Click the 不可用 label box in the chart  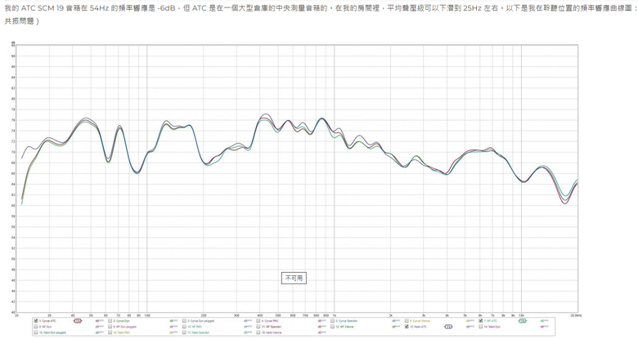[x=294, y=278]
